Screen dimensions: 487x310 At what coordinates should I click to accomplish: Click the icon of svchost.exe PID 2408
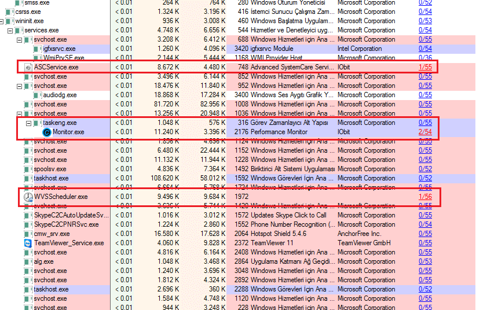click(x=28, y=252)
